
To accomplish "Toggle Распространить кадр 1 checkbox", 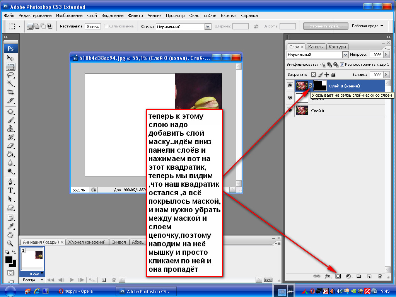I will [x=342, y=65].
